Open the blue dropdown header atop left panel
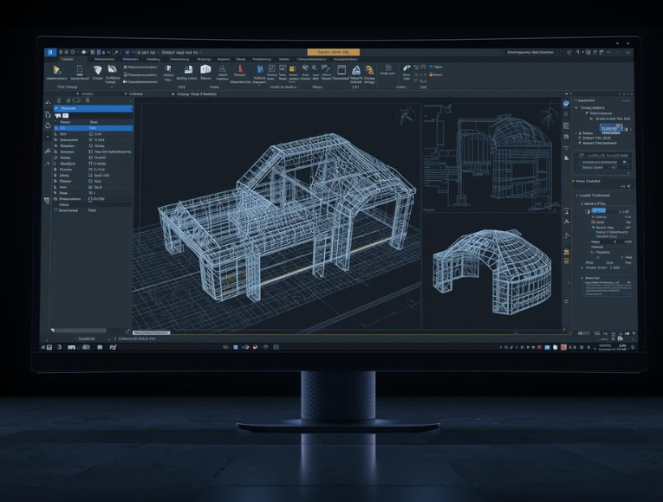The height and width of the screenshot is (502, 663). click(93, 108)
